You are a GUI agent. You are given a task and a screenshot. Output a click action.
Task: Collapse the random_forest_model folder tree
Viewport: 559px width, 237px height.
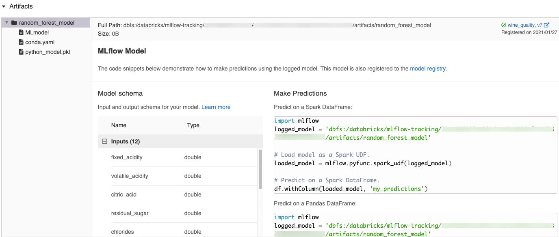tap(7, 23)
